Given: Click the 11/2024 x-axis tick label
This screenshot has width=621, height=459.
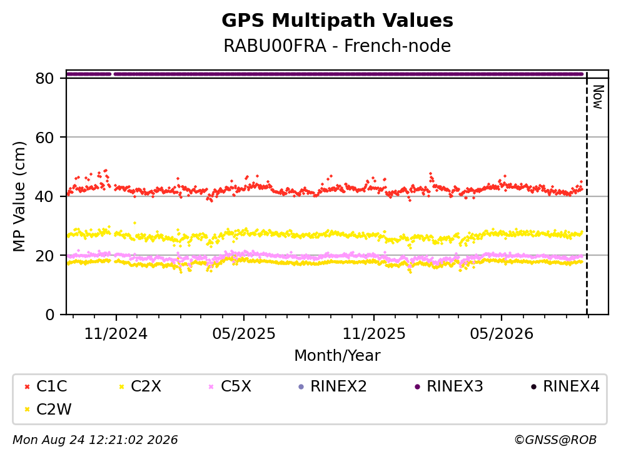Looking at the screenshot, I should pyautogui.click(x=116, y=334).
